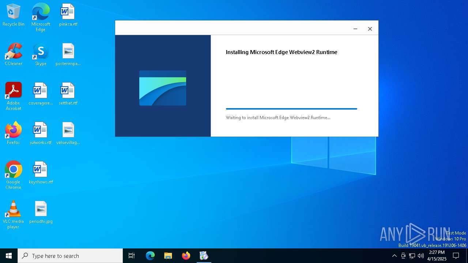
Task: Click the taskbar clock showing 2:27 PM
Action: click(437, 256)
